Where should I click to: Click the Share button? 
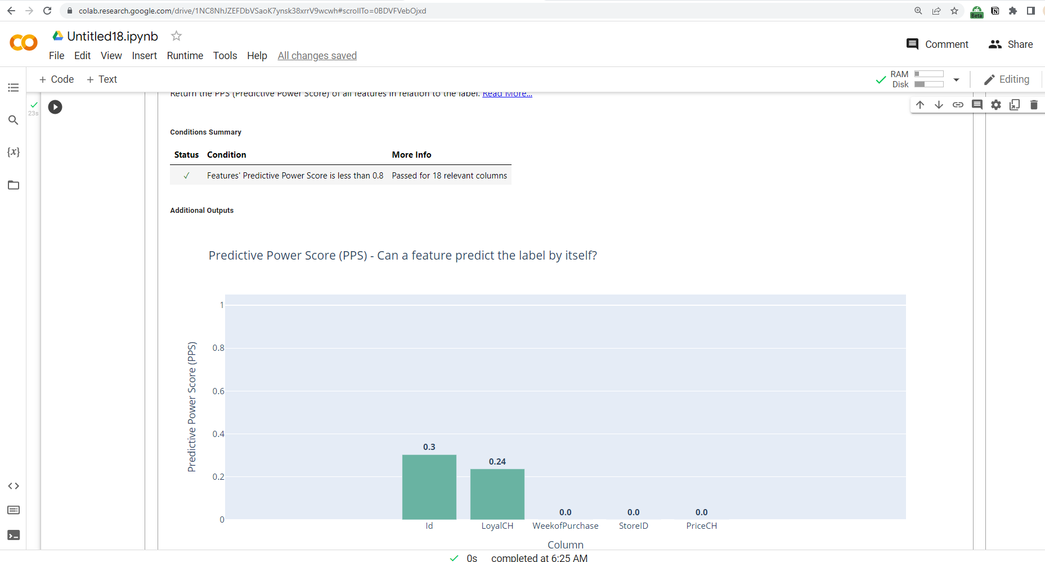click(1010, 44)
